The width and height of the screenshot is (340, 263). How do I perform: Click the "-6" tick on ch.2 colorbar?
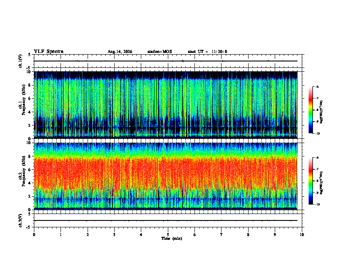(317, 158)
